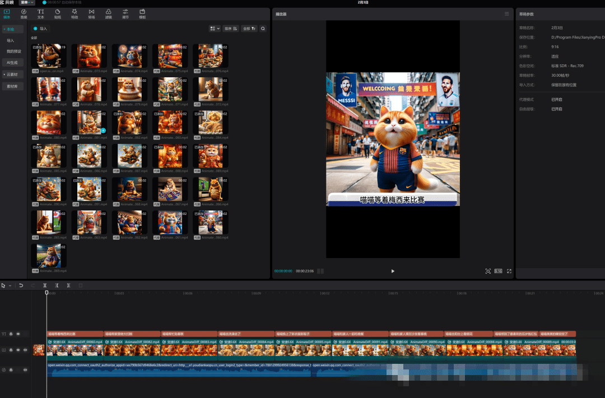This screenshot has height=398, width=605.
Task: Click the preview focus frame icon
Action: tap(488, 271)
